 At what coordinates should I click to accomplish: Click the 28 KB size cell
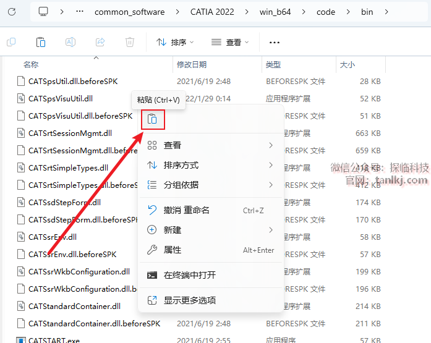tap(370, 82)
